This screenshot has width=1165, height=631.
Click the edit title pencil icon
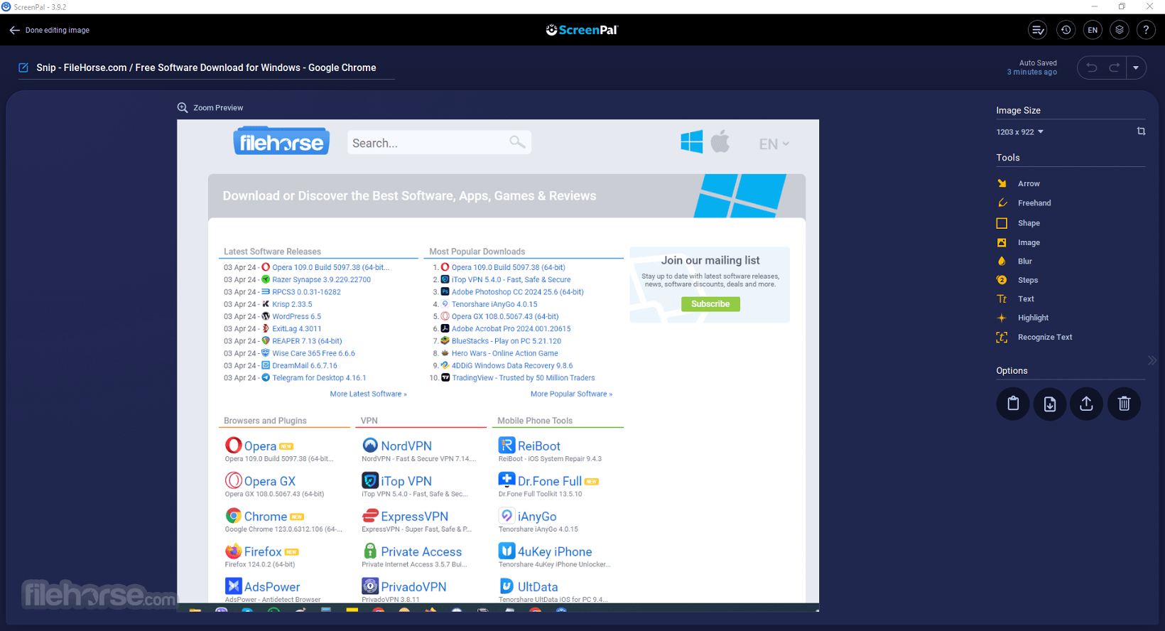click(x=23, y=68)
